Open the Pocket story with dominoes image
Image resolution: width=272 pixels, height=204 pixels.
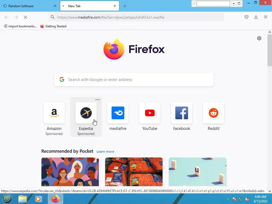pos(198,172)
